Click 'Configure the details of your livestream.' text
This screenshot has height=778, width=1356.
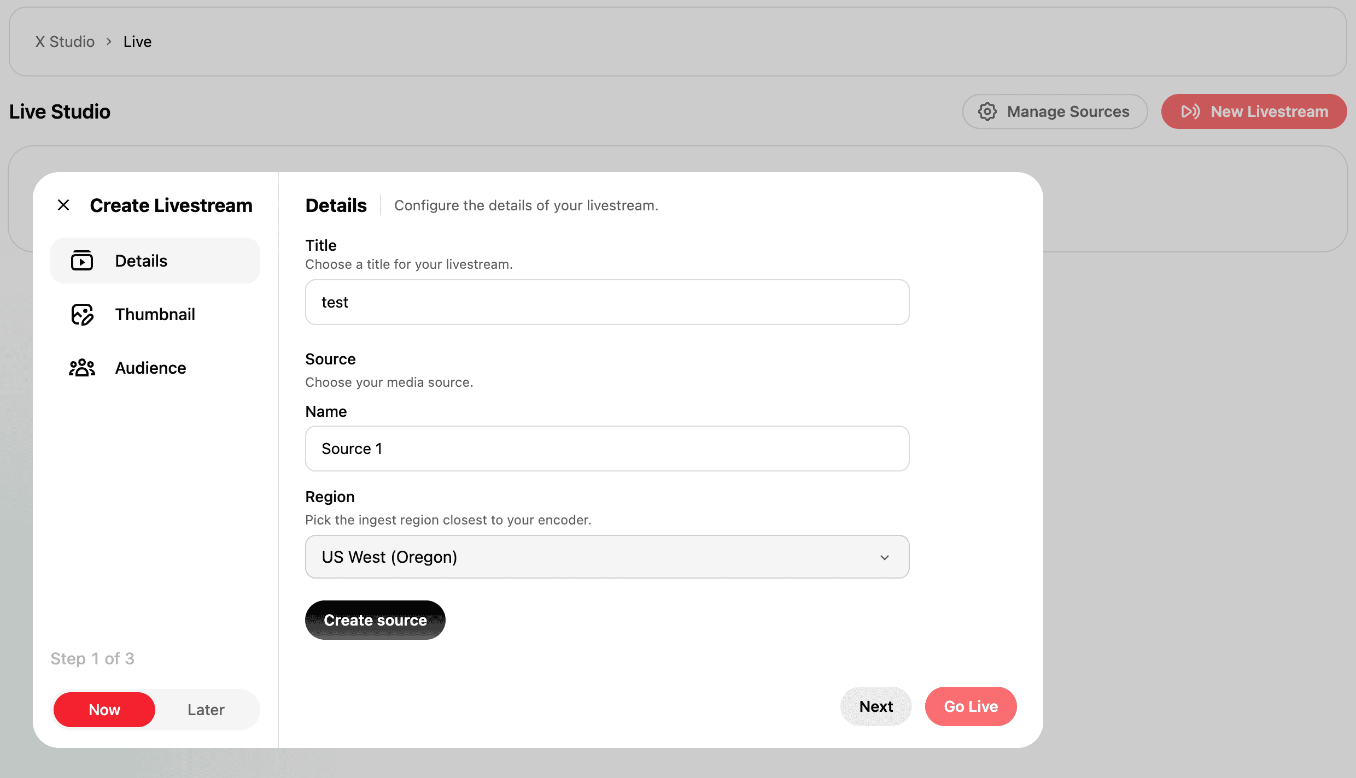pyautogui.click(x=526, y=205)
